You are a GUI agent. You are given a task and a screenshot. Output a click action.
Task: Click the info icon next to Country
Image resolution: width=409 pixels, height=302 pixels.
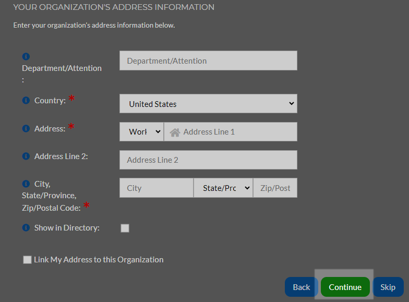[x=26, y=100]
